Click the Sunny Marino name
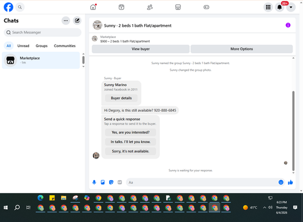303x222 pixels. tap(115, 85)
